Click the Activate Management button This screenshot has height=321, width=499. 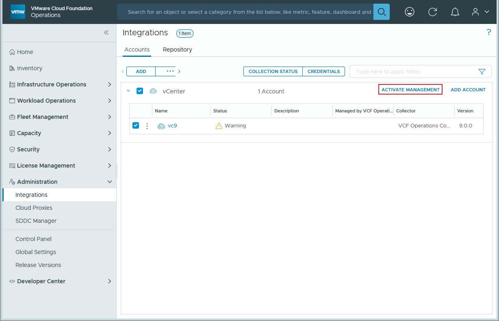[x=410, y=90]
